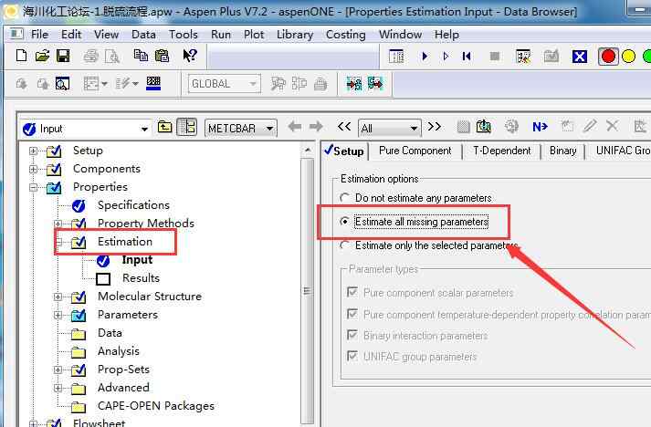
Task: Open the Library menu
Action: click(295, 35)
